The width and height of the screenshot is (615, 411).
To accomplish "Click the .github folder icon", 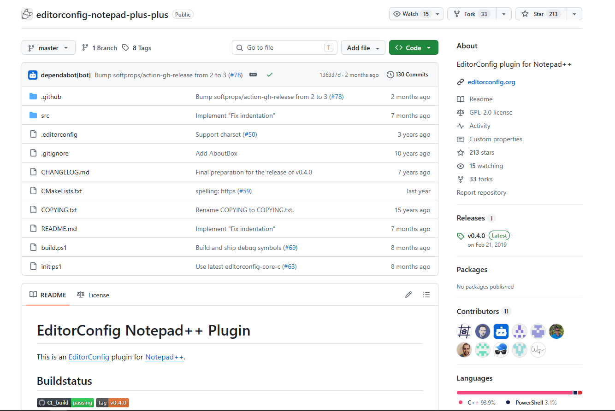I will click(x=33, y=97).
